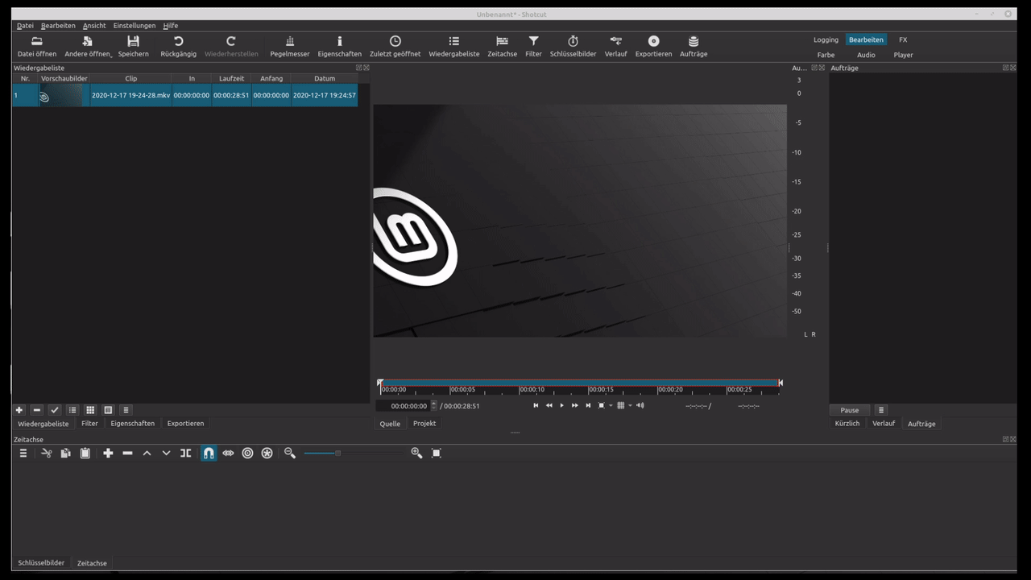Select Audio layout button
The width and height of the screenshot is (1031, 580).
[866, 55]
